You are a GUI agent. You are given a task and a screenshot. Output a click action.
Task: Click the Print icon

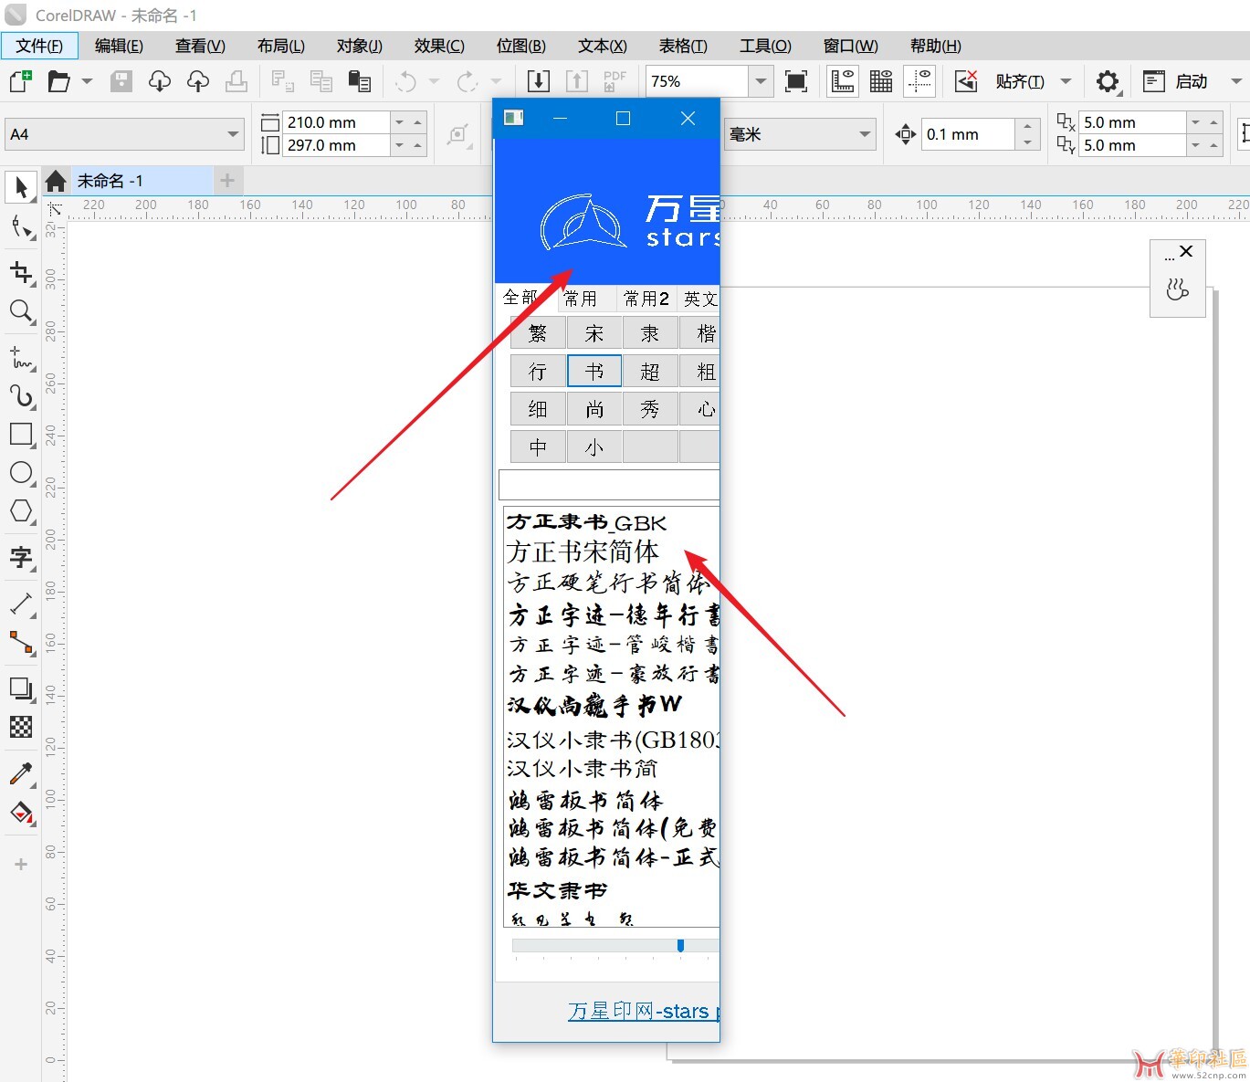click(x=236, y=81)
